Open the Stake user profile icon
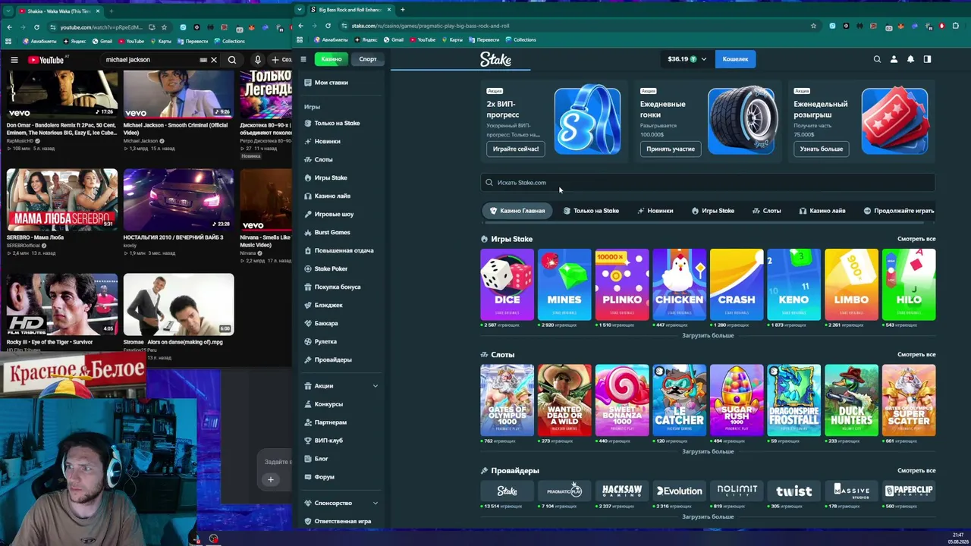Image resolution: width=971 pixels, height=546 pixels. coord(894,59)
